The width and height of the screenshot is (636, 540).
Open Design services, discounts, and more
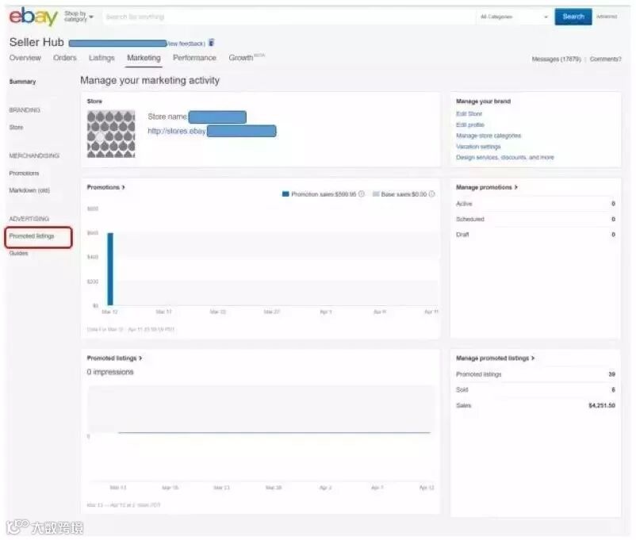(504, 158)
